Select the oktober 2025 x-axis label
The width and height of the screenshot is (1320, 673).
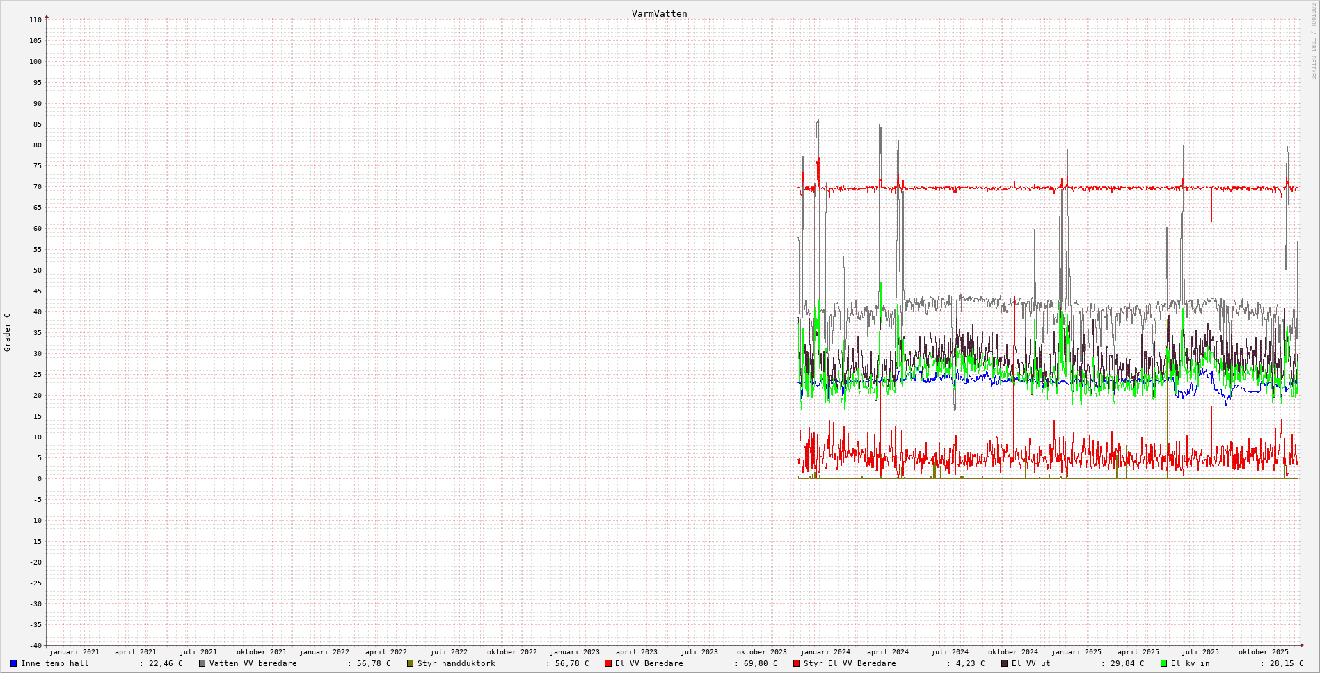click(x=1263, y=652)
